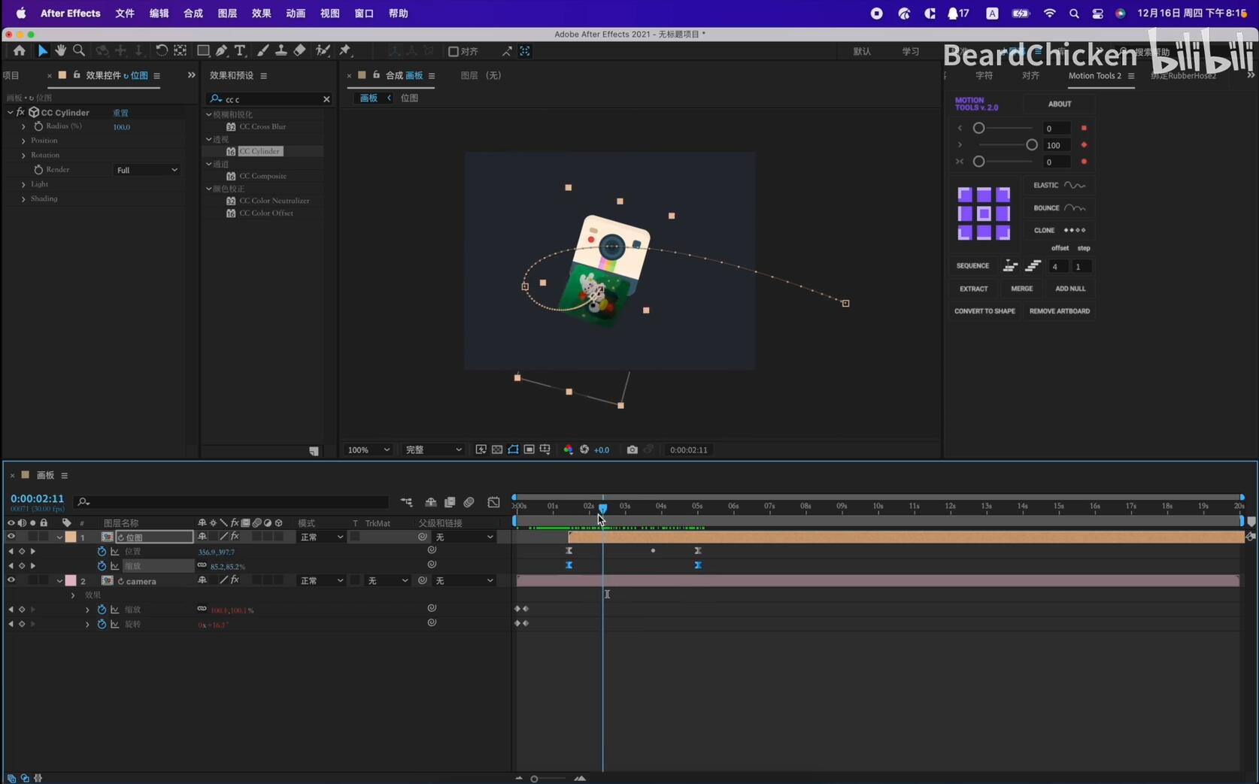Viewport: 1259px width, 784px height.
Task: Enable Motion Blur for the timeline
Action: [469, 502]
